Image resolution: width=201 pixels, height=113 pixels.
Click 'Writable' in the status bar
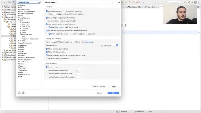(124, 112)
